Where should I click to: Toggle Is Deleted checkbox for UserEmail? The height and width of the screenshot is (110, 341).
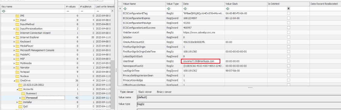(289, 61)
